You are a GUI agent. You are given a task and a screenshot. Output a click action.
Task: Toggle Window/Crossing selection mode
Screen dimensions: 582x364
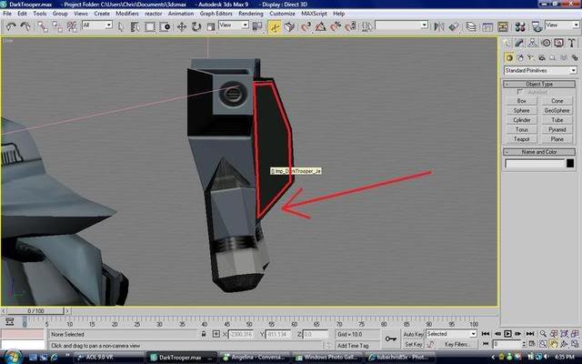[x=165, y=26]
